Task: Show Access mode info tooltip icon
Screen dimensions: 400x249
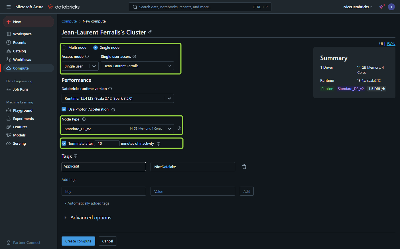Action: pyautogui.click(x=87, y=56)
